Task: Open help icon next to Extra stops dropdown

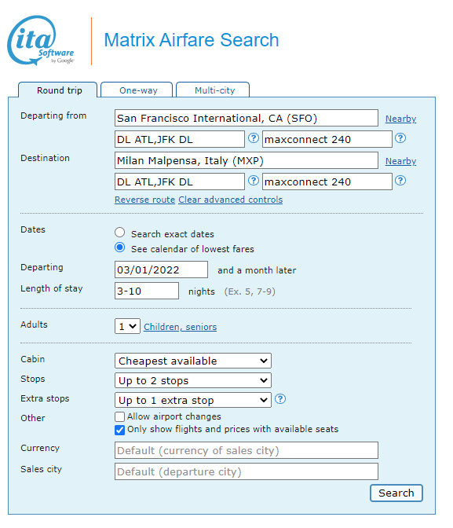Action: 280,399
